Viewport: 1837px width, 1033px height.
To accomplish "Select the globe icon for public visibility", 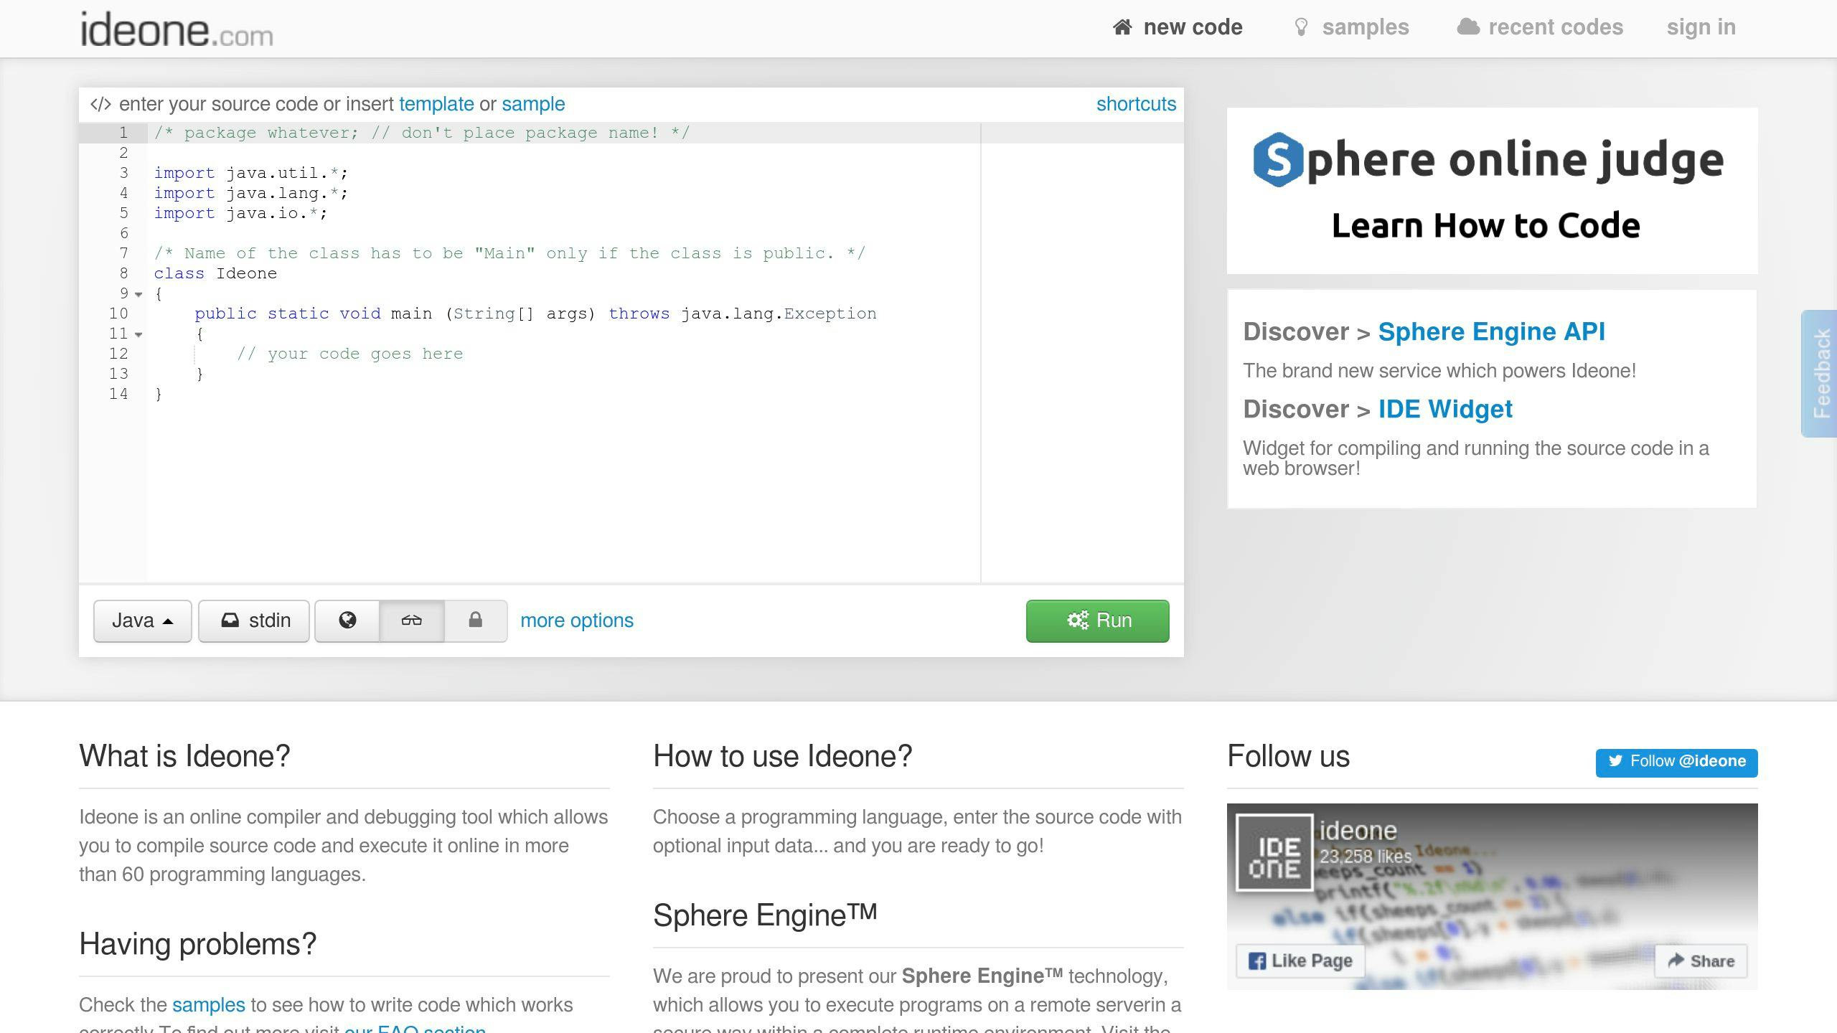I will pyautogui.click(x=347, y=621).
